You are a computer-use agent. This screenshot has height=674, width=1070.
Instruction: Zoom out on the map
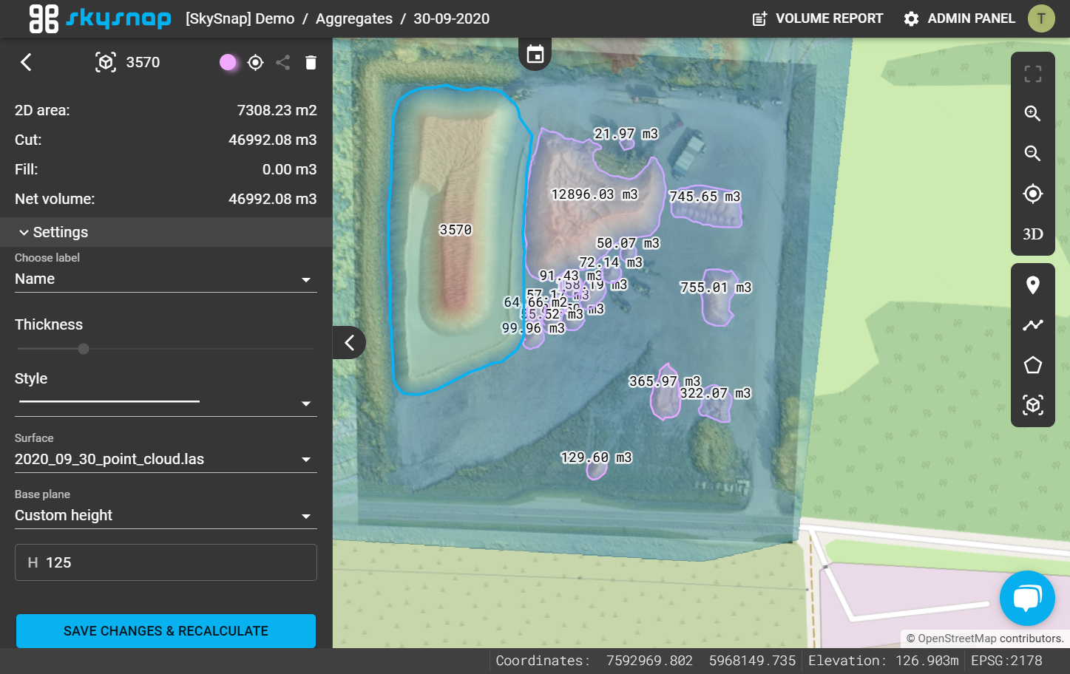click(1033, 154)
